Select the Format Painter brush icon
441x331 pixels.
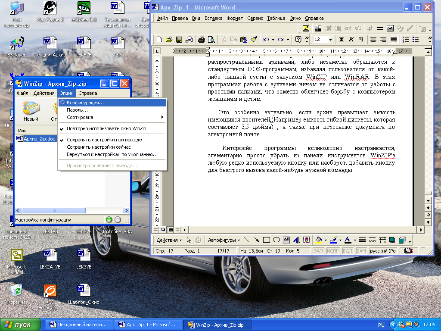tap(254, 40)
